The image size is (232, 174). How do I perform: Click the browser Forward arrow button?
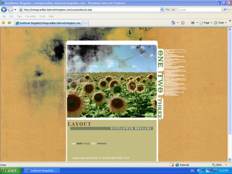pyautogui.click(x=10, y=10)
